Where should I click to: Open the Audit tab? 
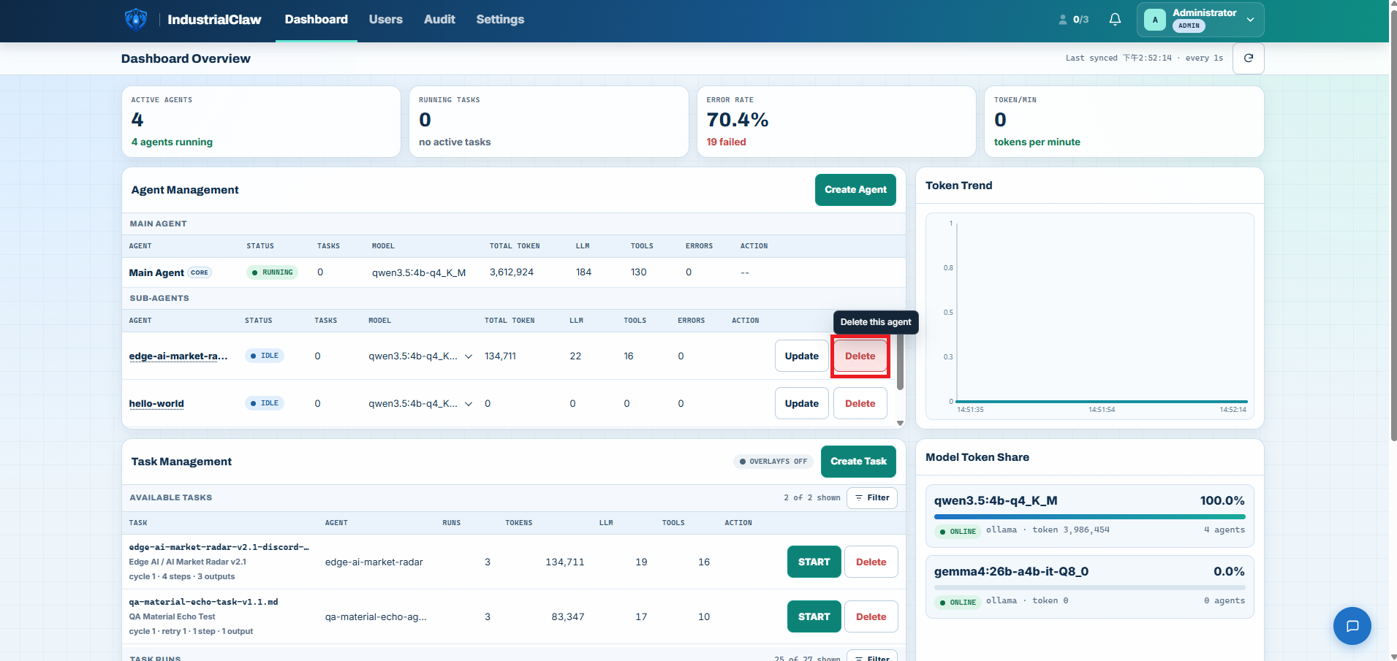(x=439, y=20)
